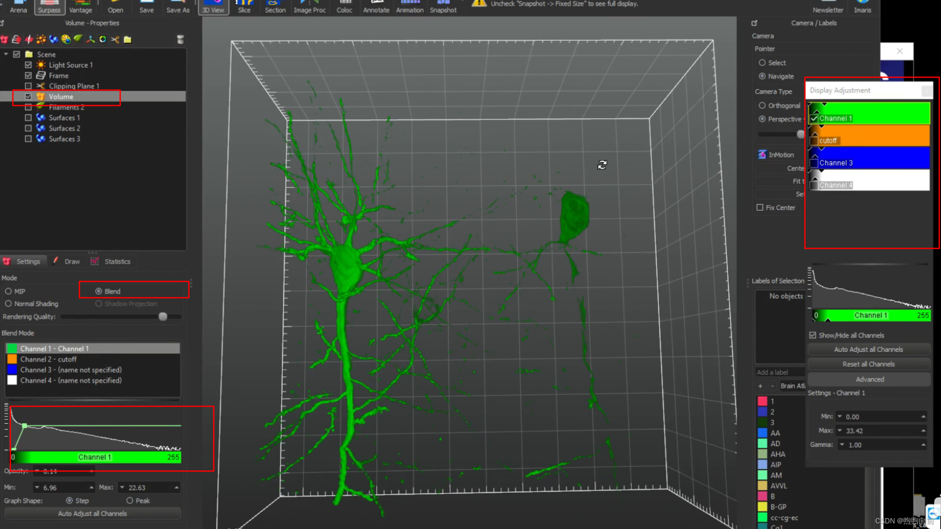Viewport: 941px width, 529px height.
Task: Click Reset all Channels button
Action: coord(868,364)
